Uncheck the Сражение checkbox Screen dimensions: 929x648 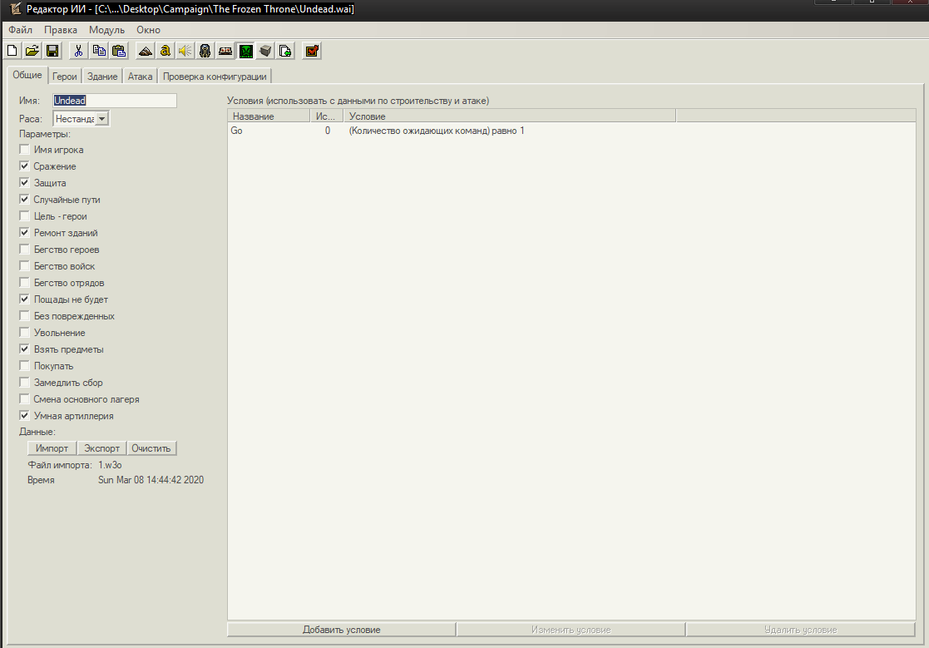[x=24, y=166]
